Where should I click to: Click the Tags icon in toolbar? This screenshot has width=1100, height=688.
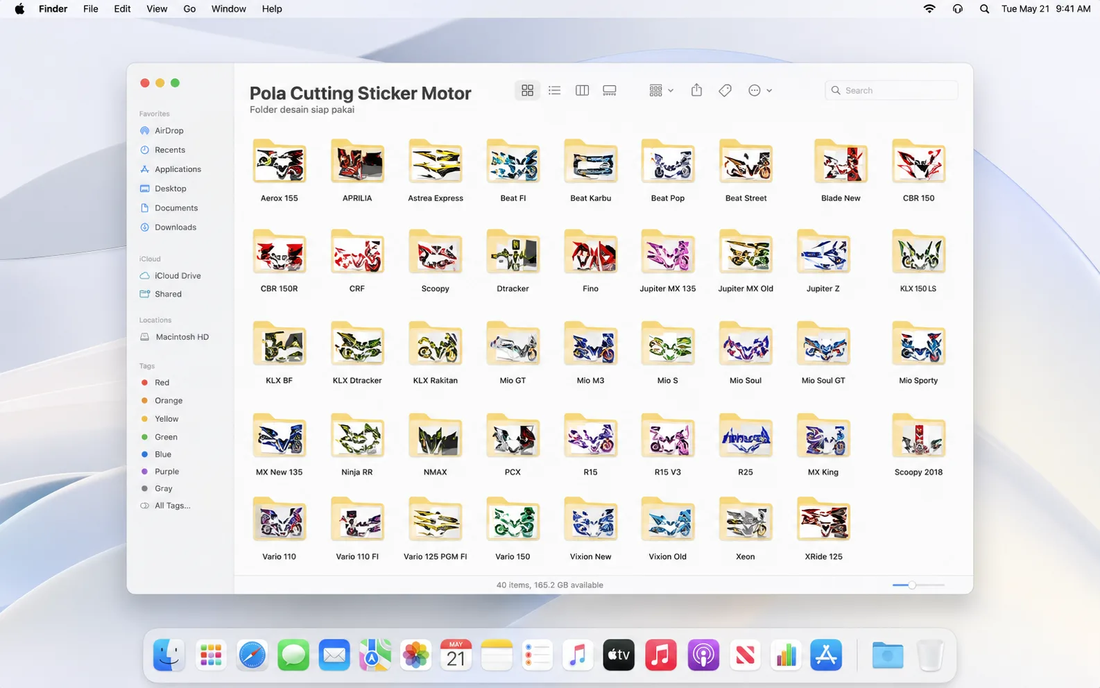(725, 90)
